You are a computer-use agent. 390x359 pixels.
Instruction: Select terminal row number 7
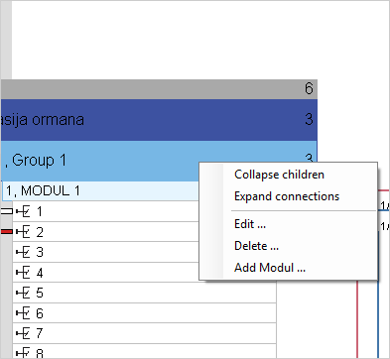144,333
